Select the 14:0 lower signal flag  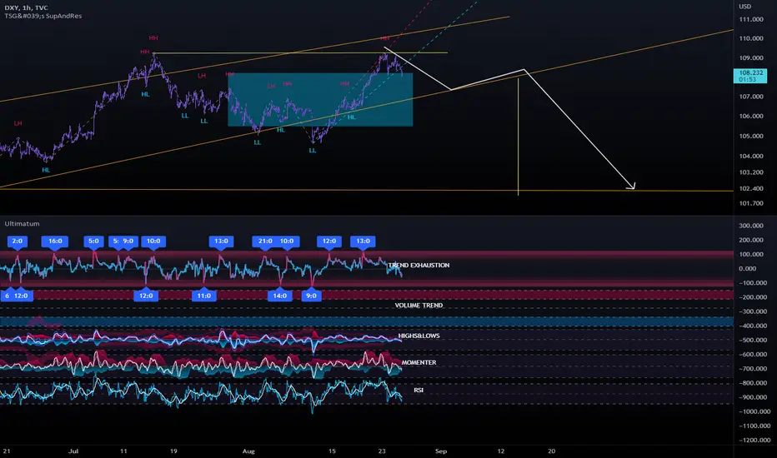pos(280,296)
